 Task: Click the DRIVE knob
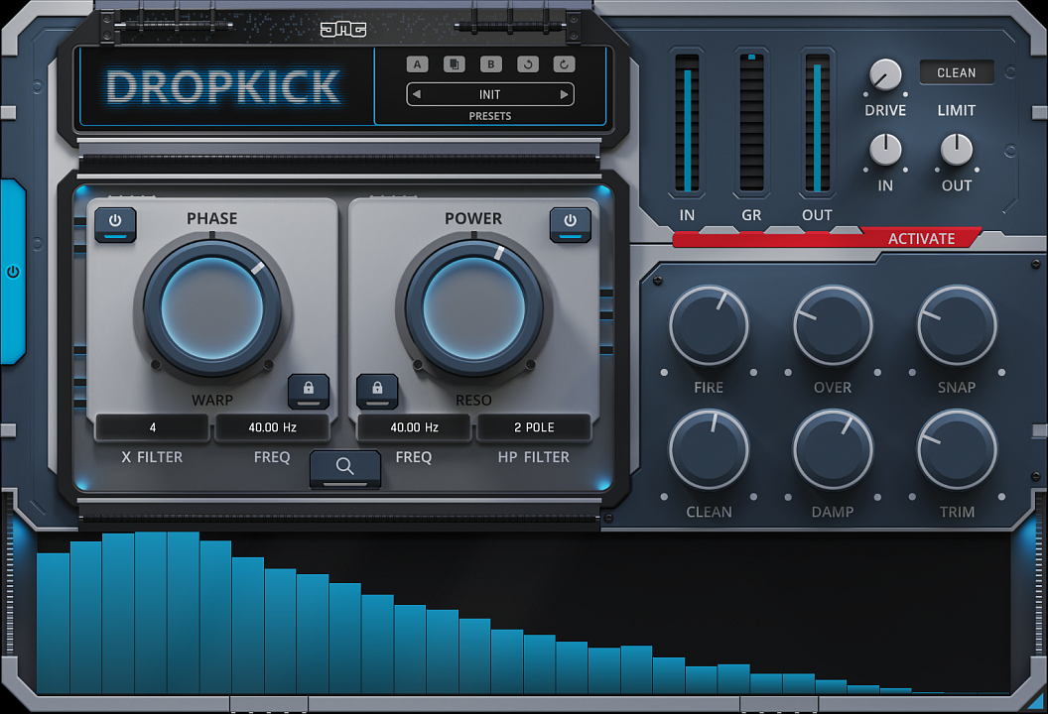[885, 75]
